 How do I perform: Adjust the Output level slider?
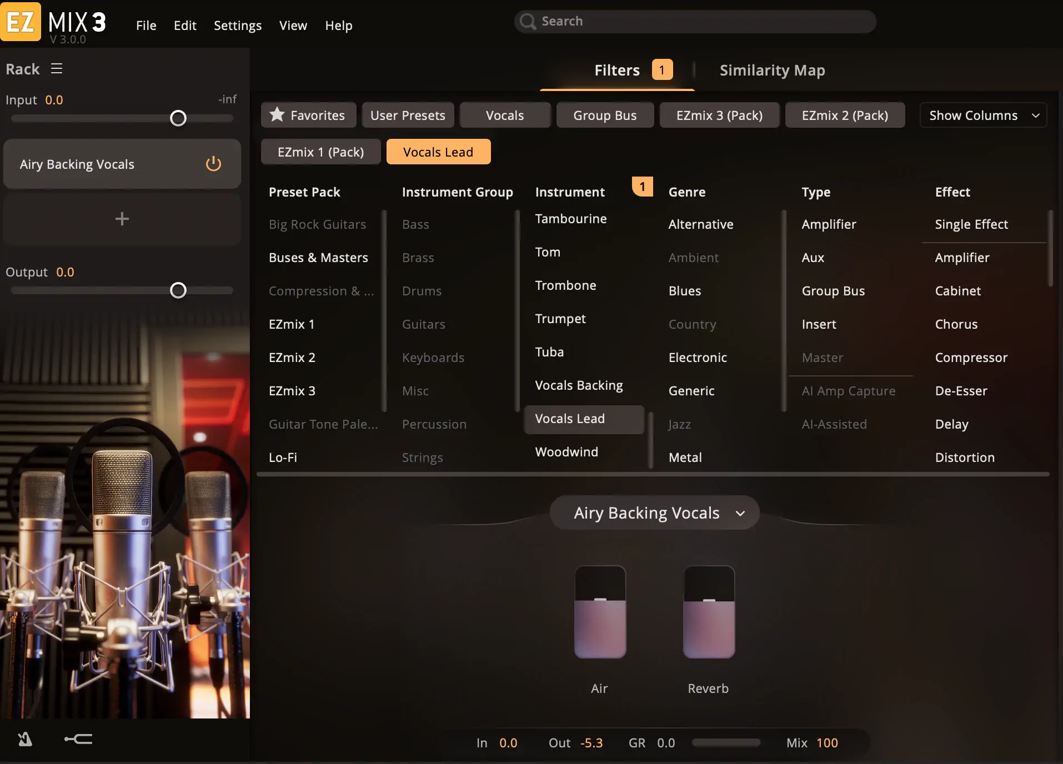point(178,290)
